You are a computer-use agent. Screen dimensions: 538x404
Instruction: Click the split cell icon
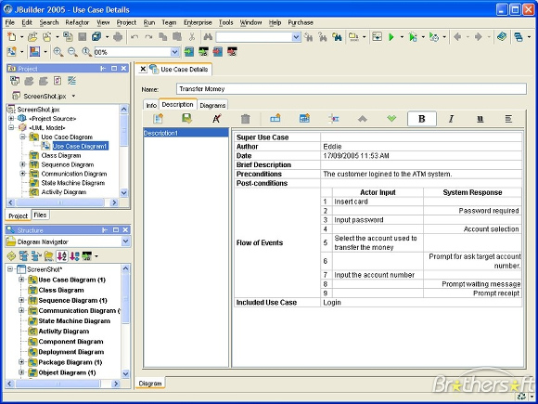[333, 119]
